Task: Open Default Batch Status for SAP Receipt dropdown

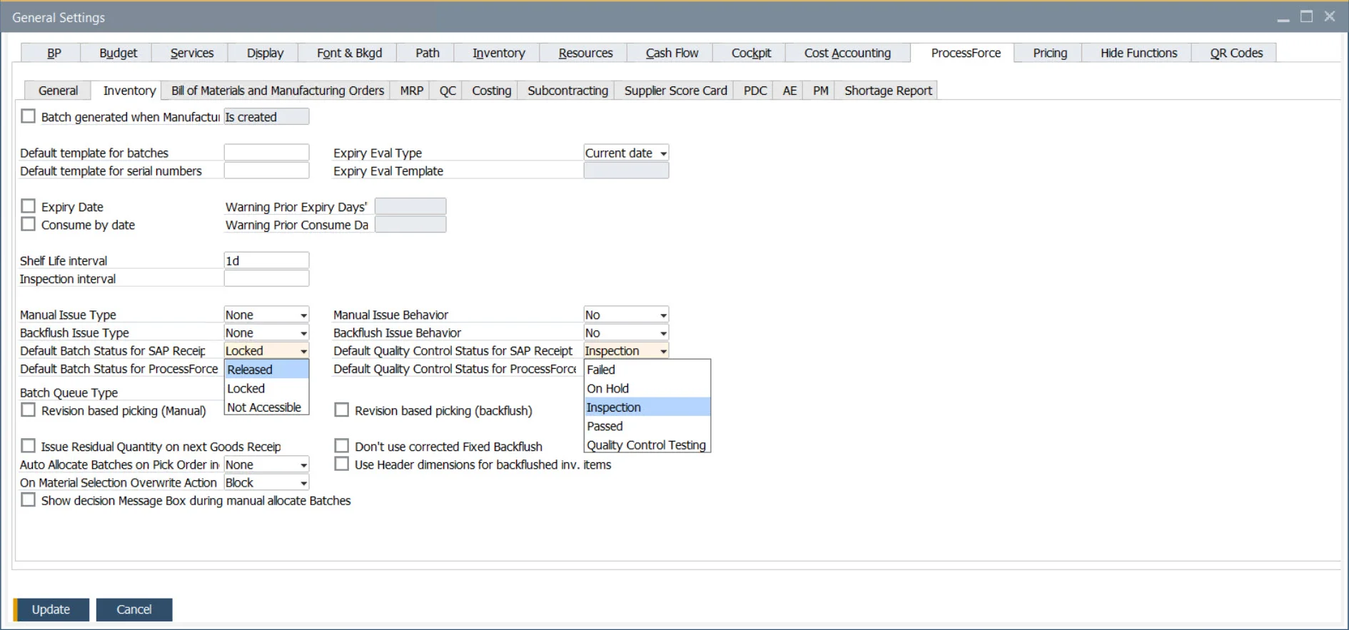Action: 266,350
